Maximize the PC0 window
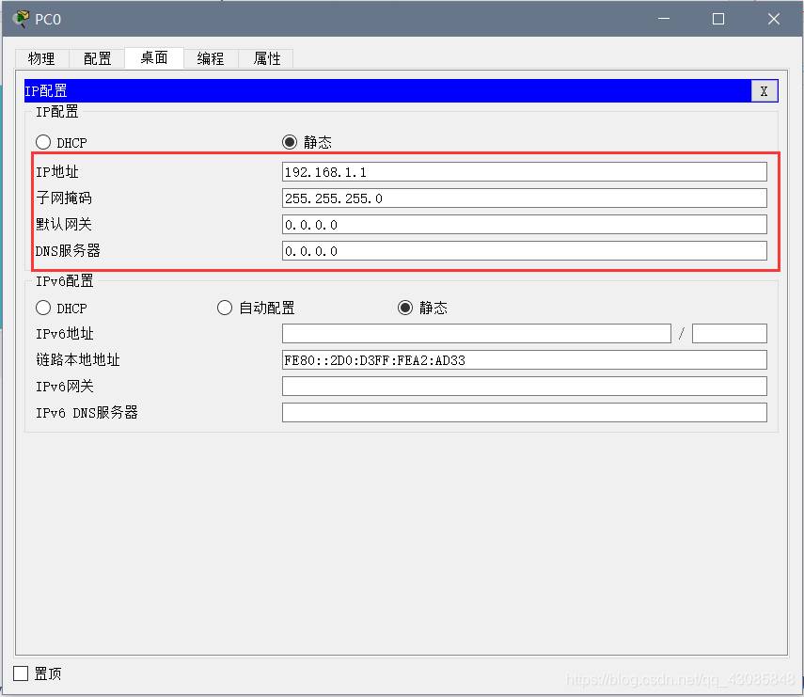 (718, 19)
